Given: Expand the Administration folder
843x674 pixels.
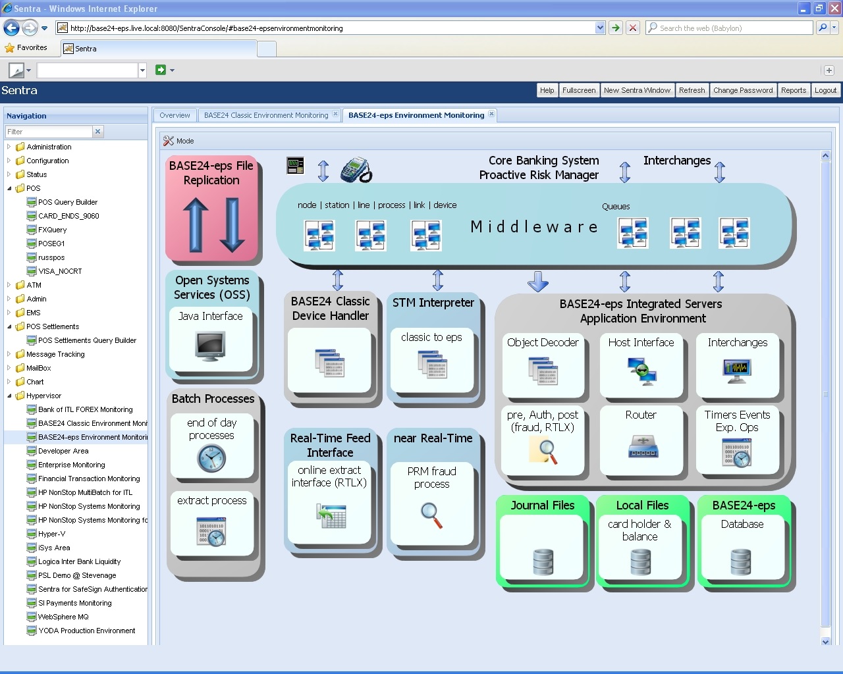Looking at the screenshot, I should coord(9,147).
